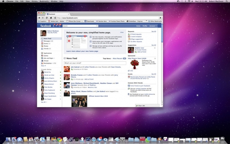The width and height of the screenshot is (230, 144).
Task: Reload the Facebook page
Action: (x=47, y=18)
